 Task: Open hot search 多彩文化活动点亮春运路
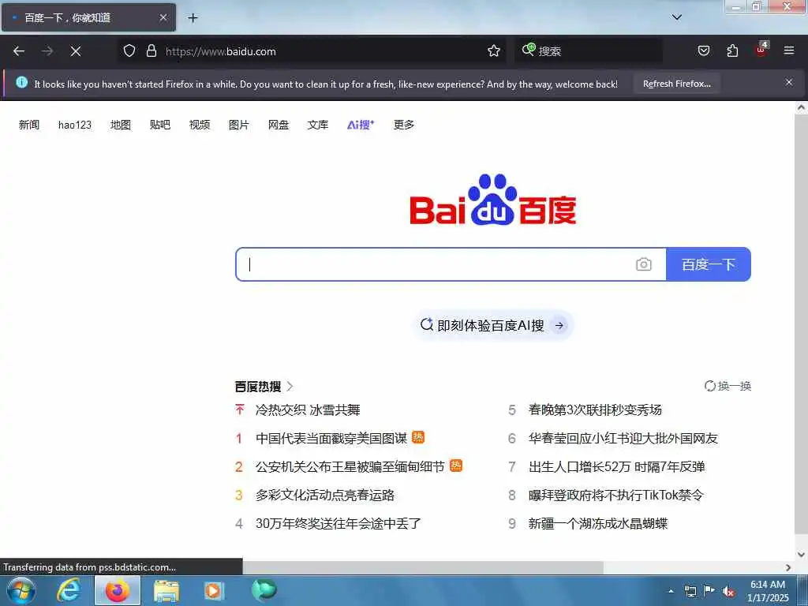click(325, 496)
